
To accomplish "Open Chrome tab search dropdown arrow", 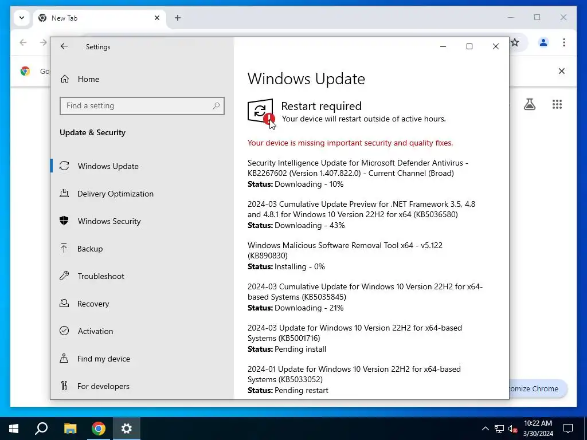I will (x=22, y=18).
